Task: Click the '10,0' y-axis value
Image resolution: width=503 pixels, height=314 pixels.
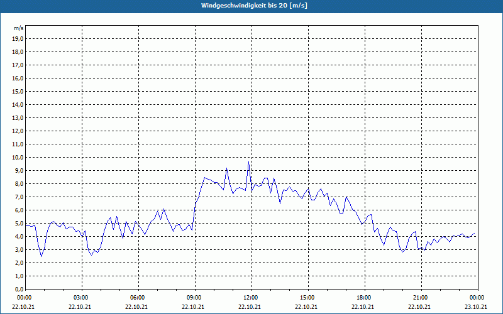Action: tap(18, 158)
